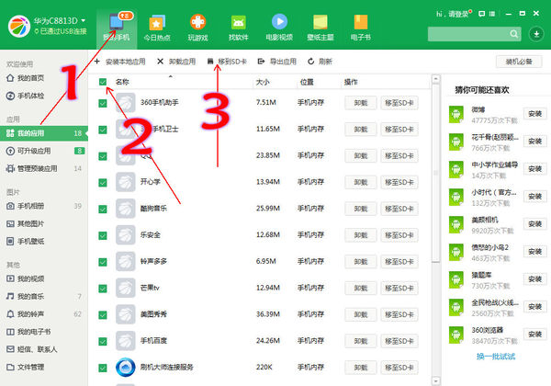Sort the list by 位置 column
The image size is (551, 386).
point(307,82)
